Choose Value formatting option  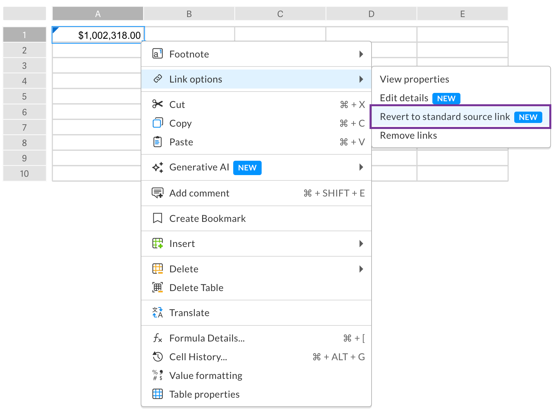(205, 376)
